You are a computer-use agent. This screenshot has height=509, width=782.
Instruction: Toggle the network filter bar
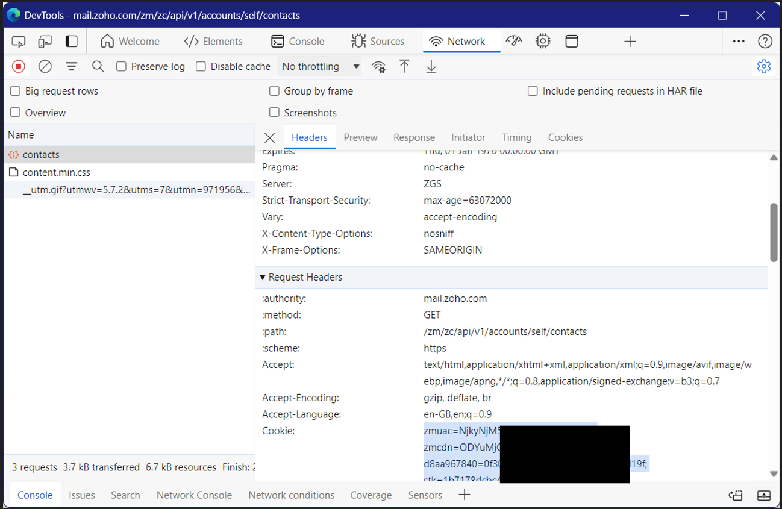(72, 66)
